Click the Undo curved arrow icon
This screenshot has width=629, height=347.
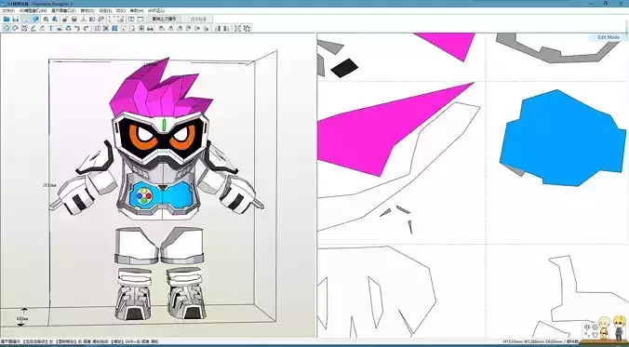pos(77,28)
